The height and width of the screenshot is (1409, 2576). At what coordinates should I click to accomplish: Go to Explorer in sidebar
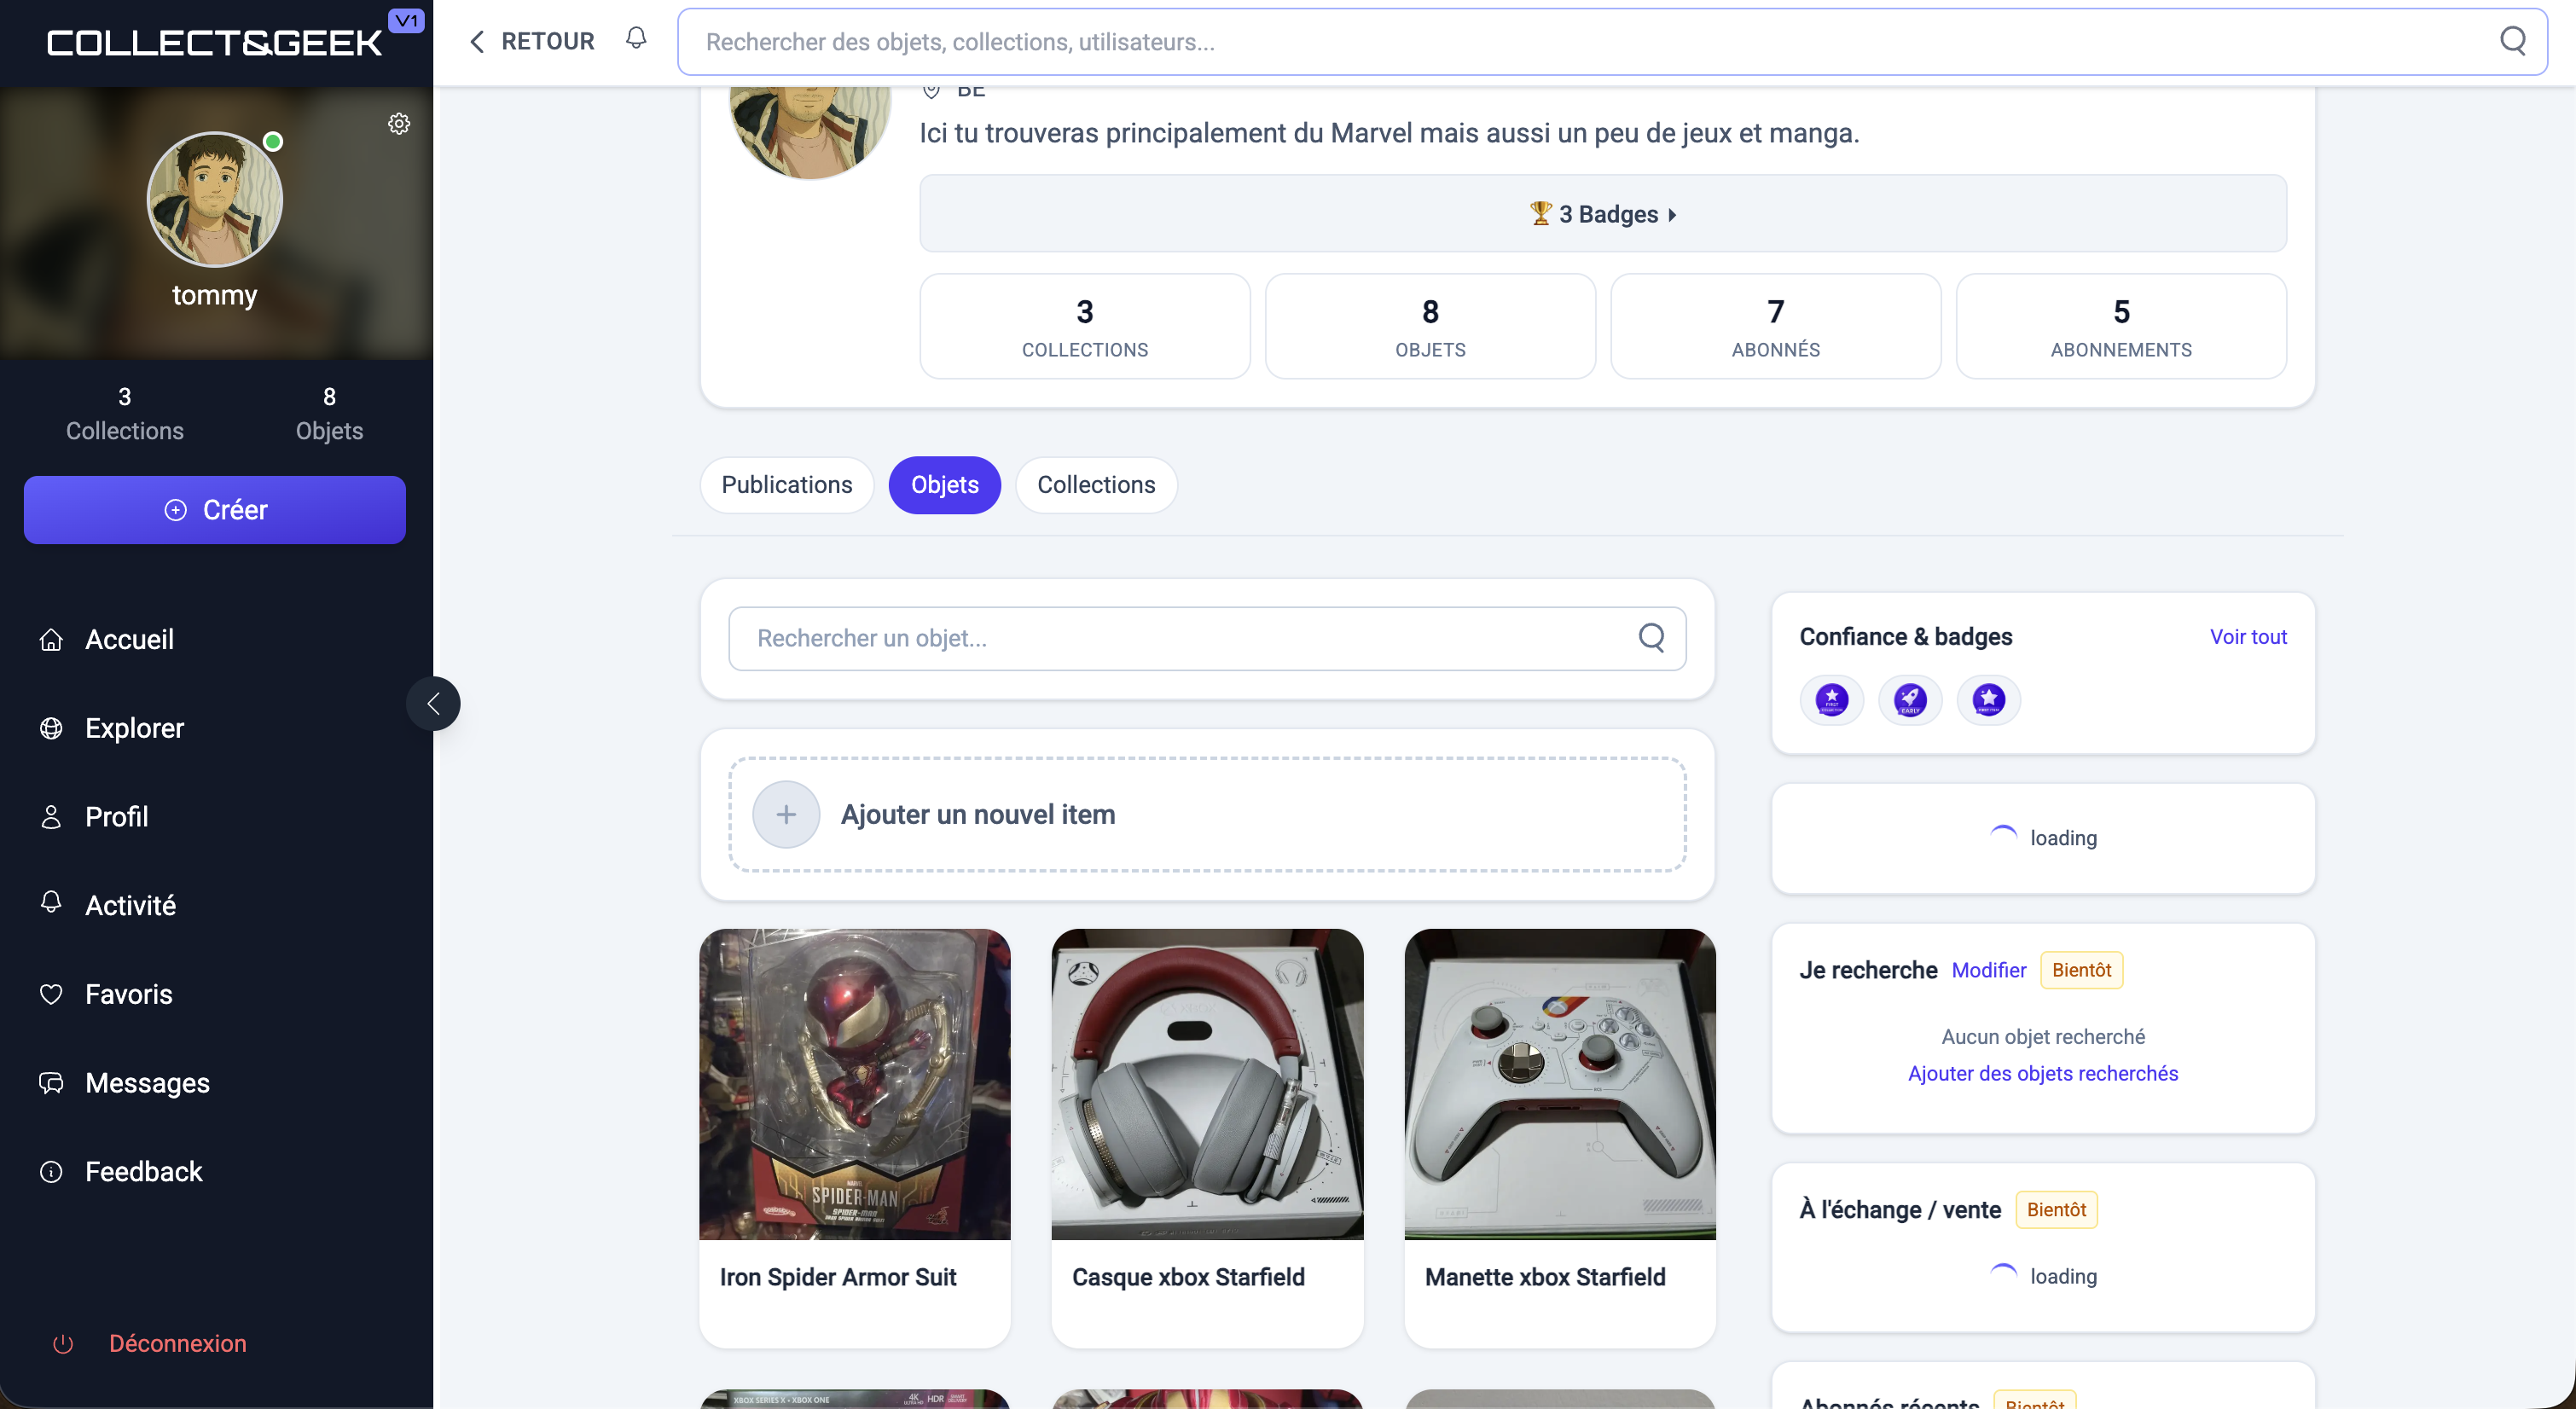[134, 728]
